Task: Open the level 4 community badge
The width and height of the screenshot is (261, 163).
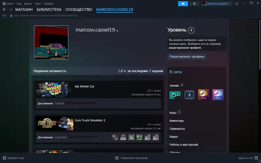Action: click(189, 95)
